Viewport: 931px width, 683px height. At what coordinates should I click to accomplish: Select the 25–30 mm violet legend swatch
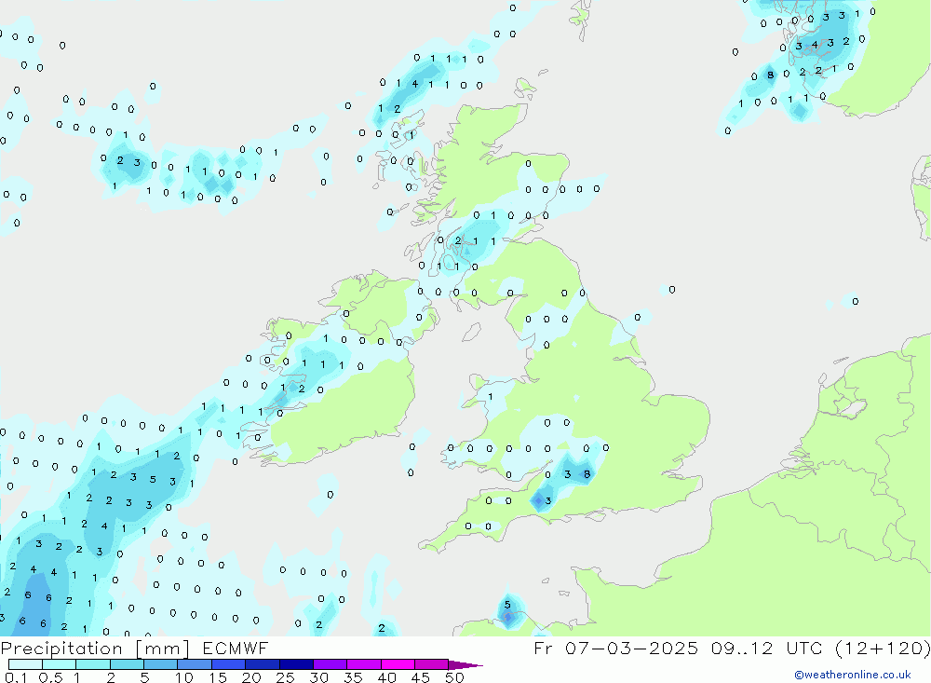pos(296,664)
